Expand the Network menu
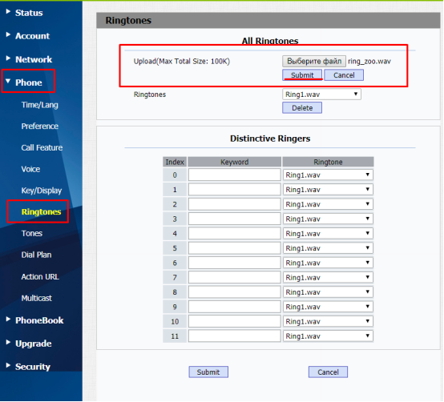Screen dimensions: 444x402 click(x=34, y=59)
